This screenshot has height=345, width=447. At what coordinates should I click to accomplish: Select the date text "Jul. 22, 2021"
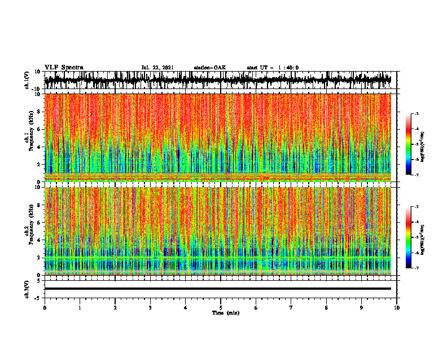tap(157, 68)
